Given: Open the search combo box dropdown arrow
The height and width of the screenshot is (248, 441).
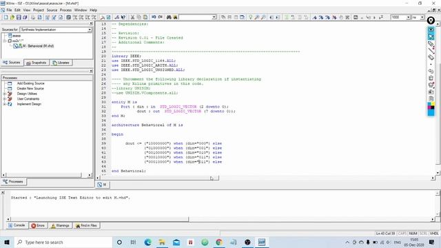Looking at the screenshot, I should [214, 17].
